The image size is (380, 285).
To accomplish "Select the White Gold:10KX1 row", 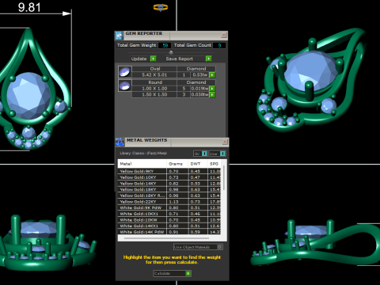I will 169,214.
